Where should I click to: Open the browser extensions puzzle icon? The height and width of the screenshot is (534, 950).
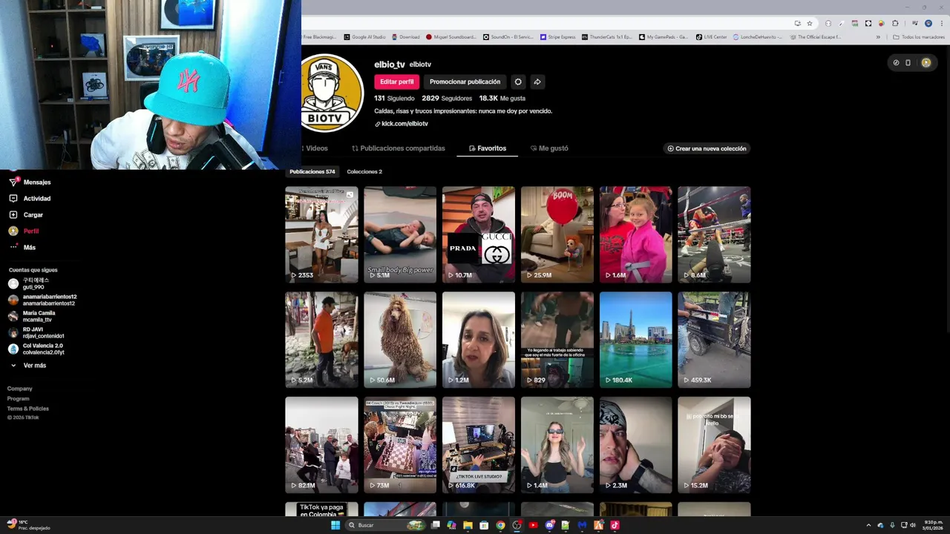895,23
